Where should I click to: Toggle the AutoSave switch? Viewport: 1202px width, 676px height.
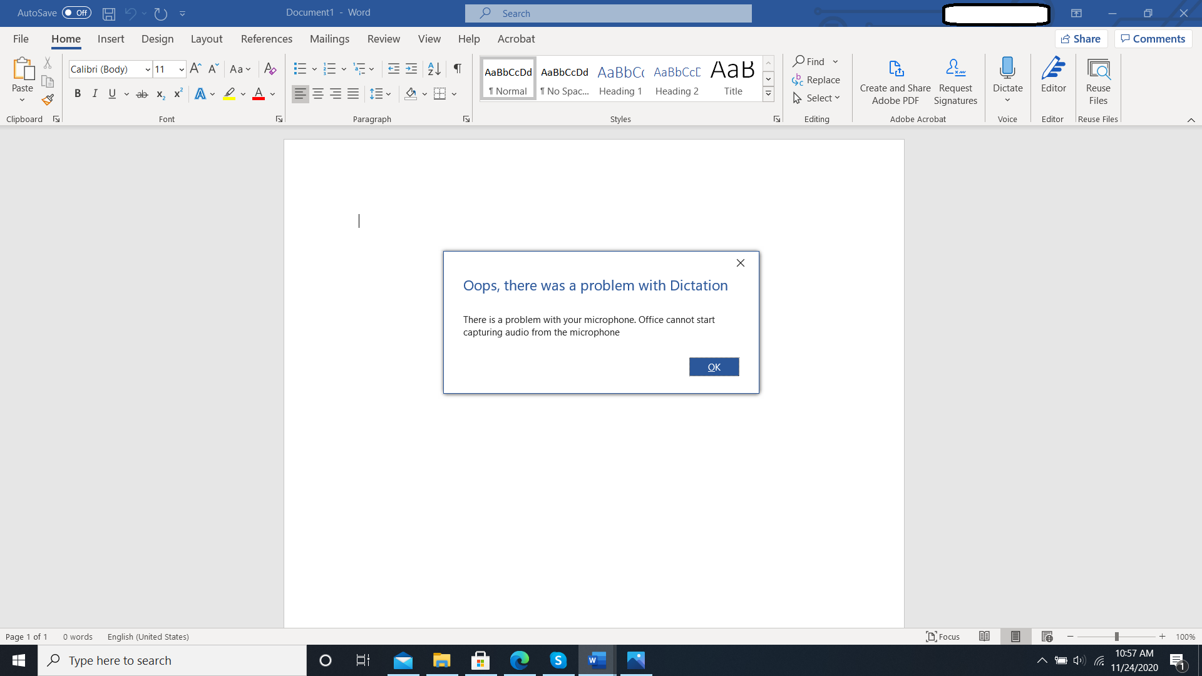tap(76, 13)
